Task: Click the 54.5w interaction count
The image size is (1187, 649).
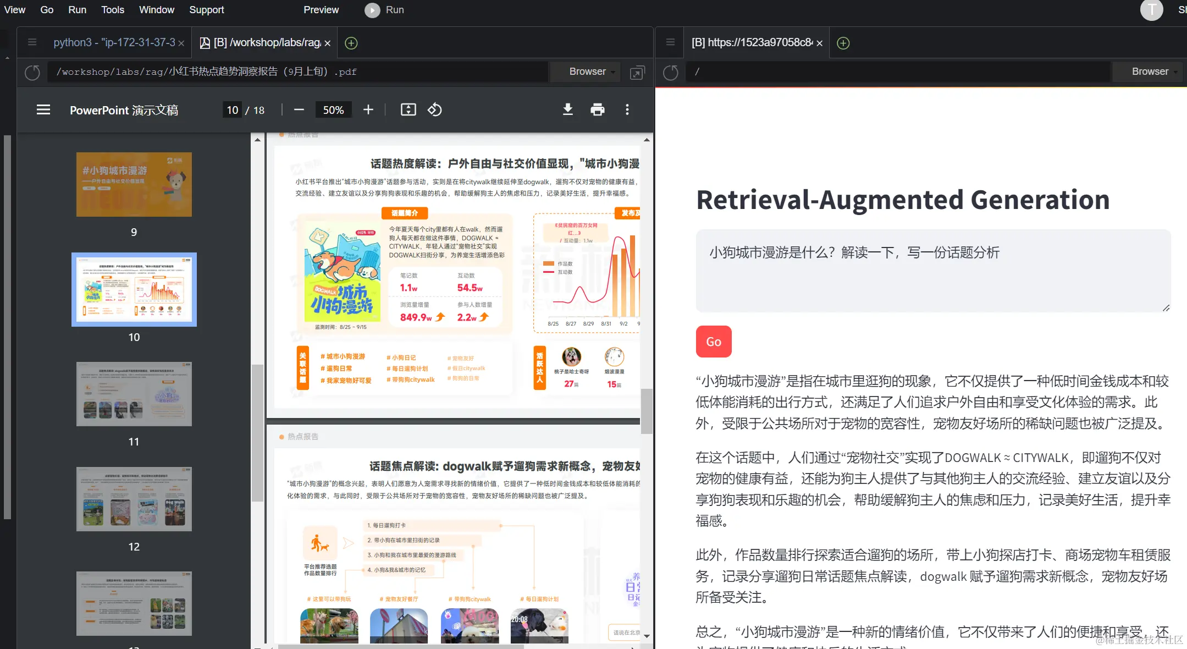Action: 470,288
